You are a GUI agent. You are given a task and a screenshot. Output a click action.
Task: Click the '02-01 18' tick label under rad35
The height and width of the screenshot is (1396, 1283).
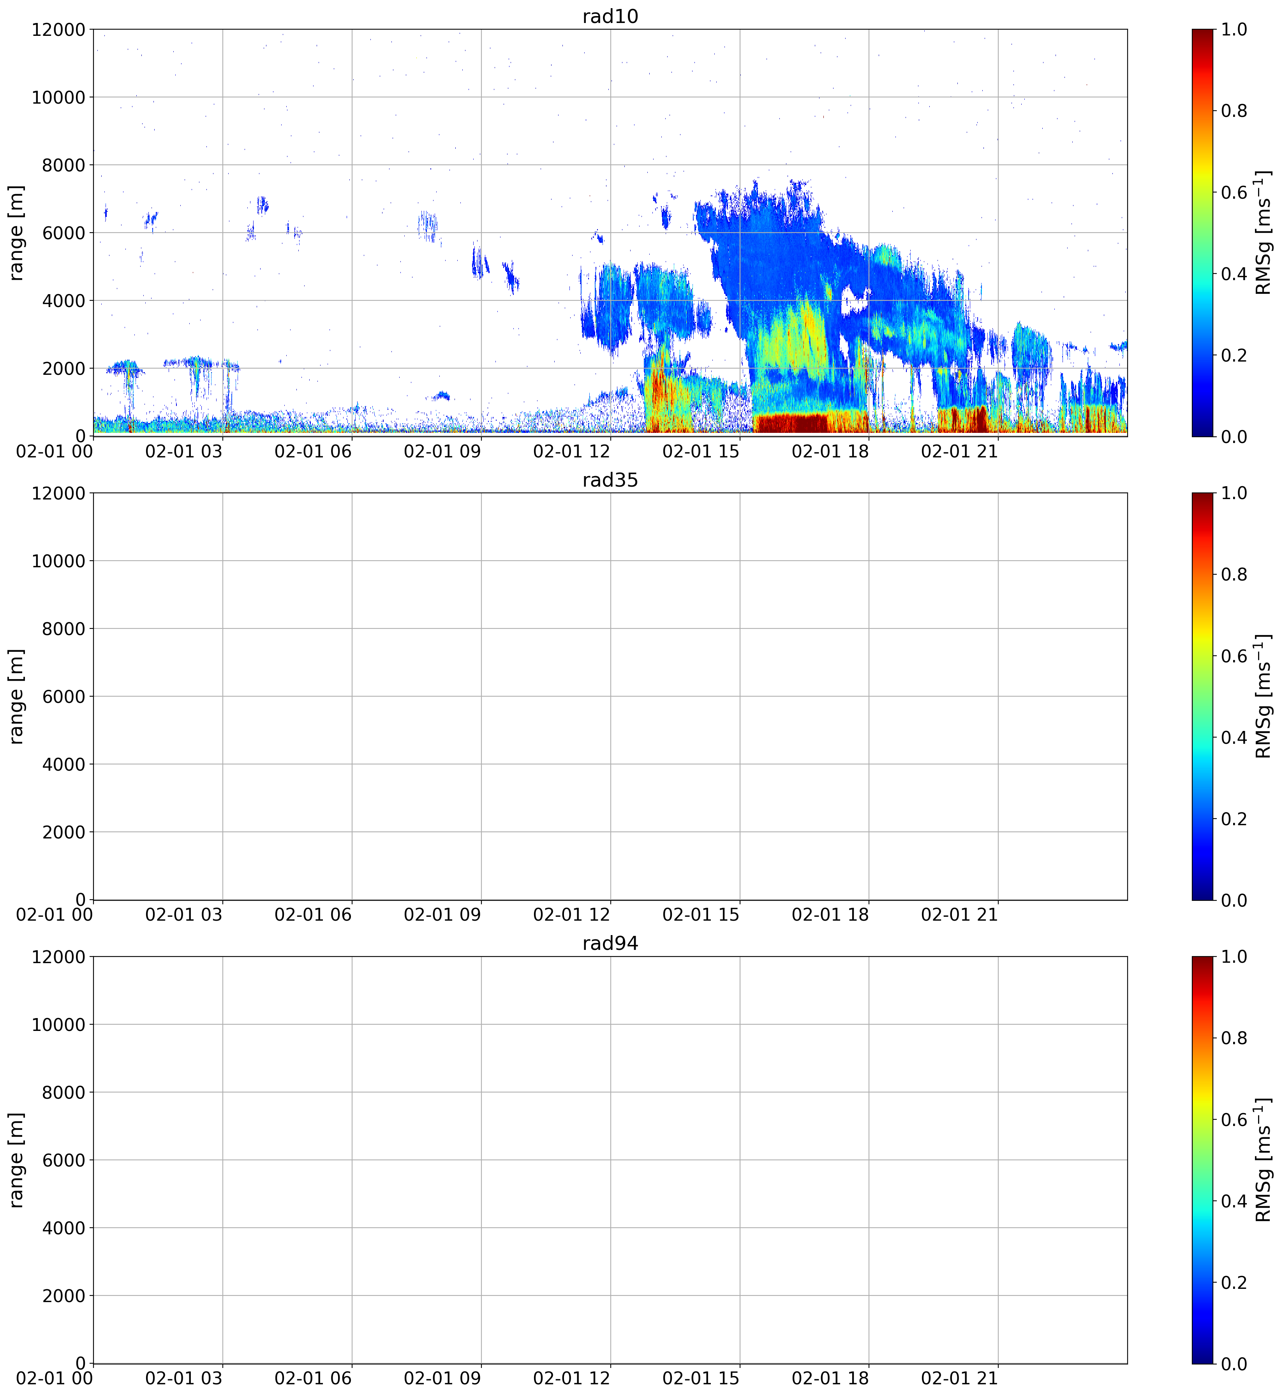pyautogui.click(x=830, y=915)
